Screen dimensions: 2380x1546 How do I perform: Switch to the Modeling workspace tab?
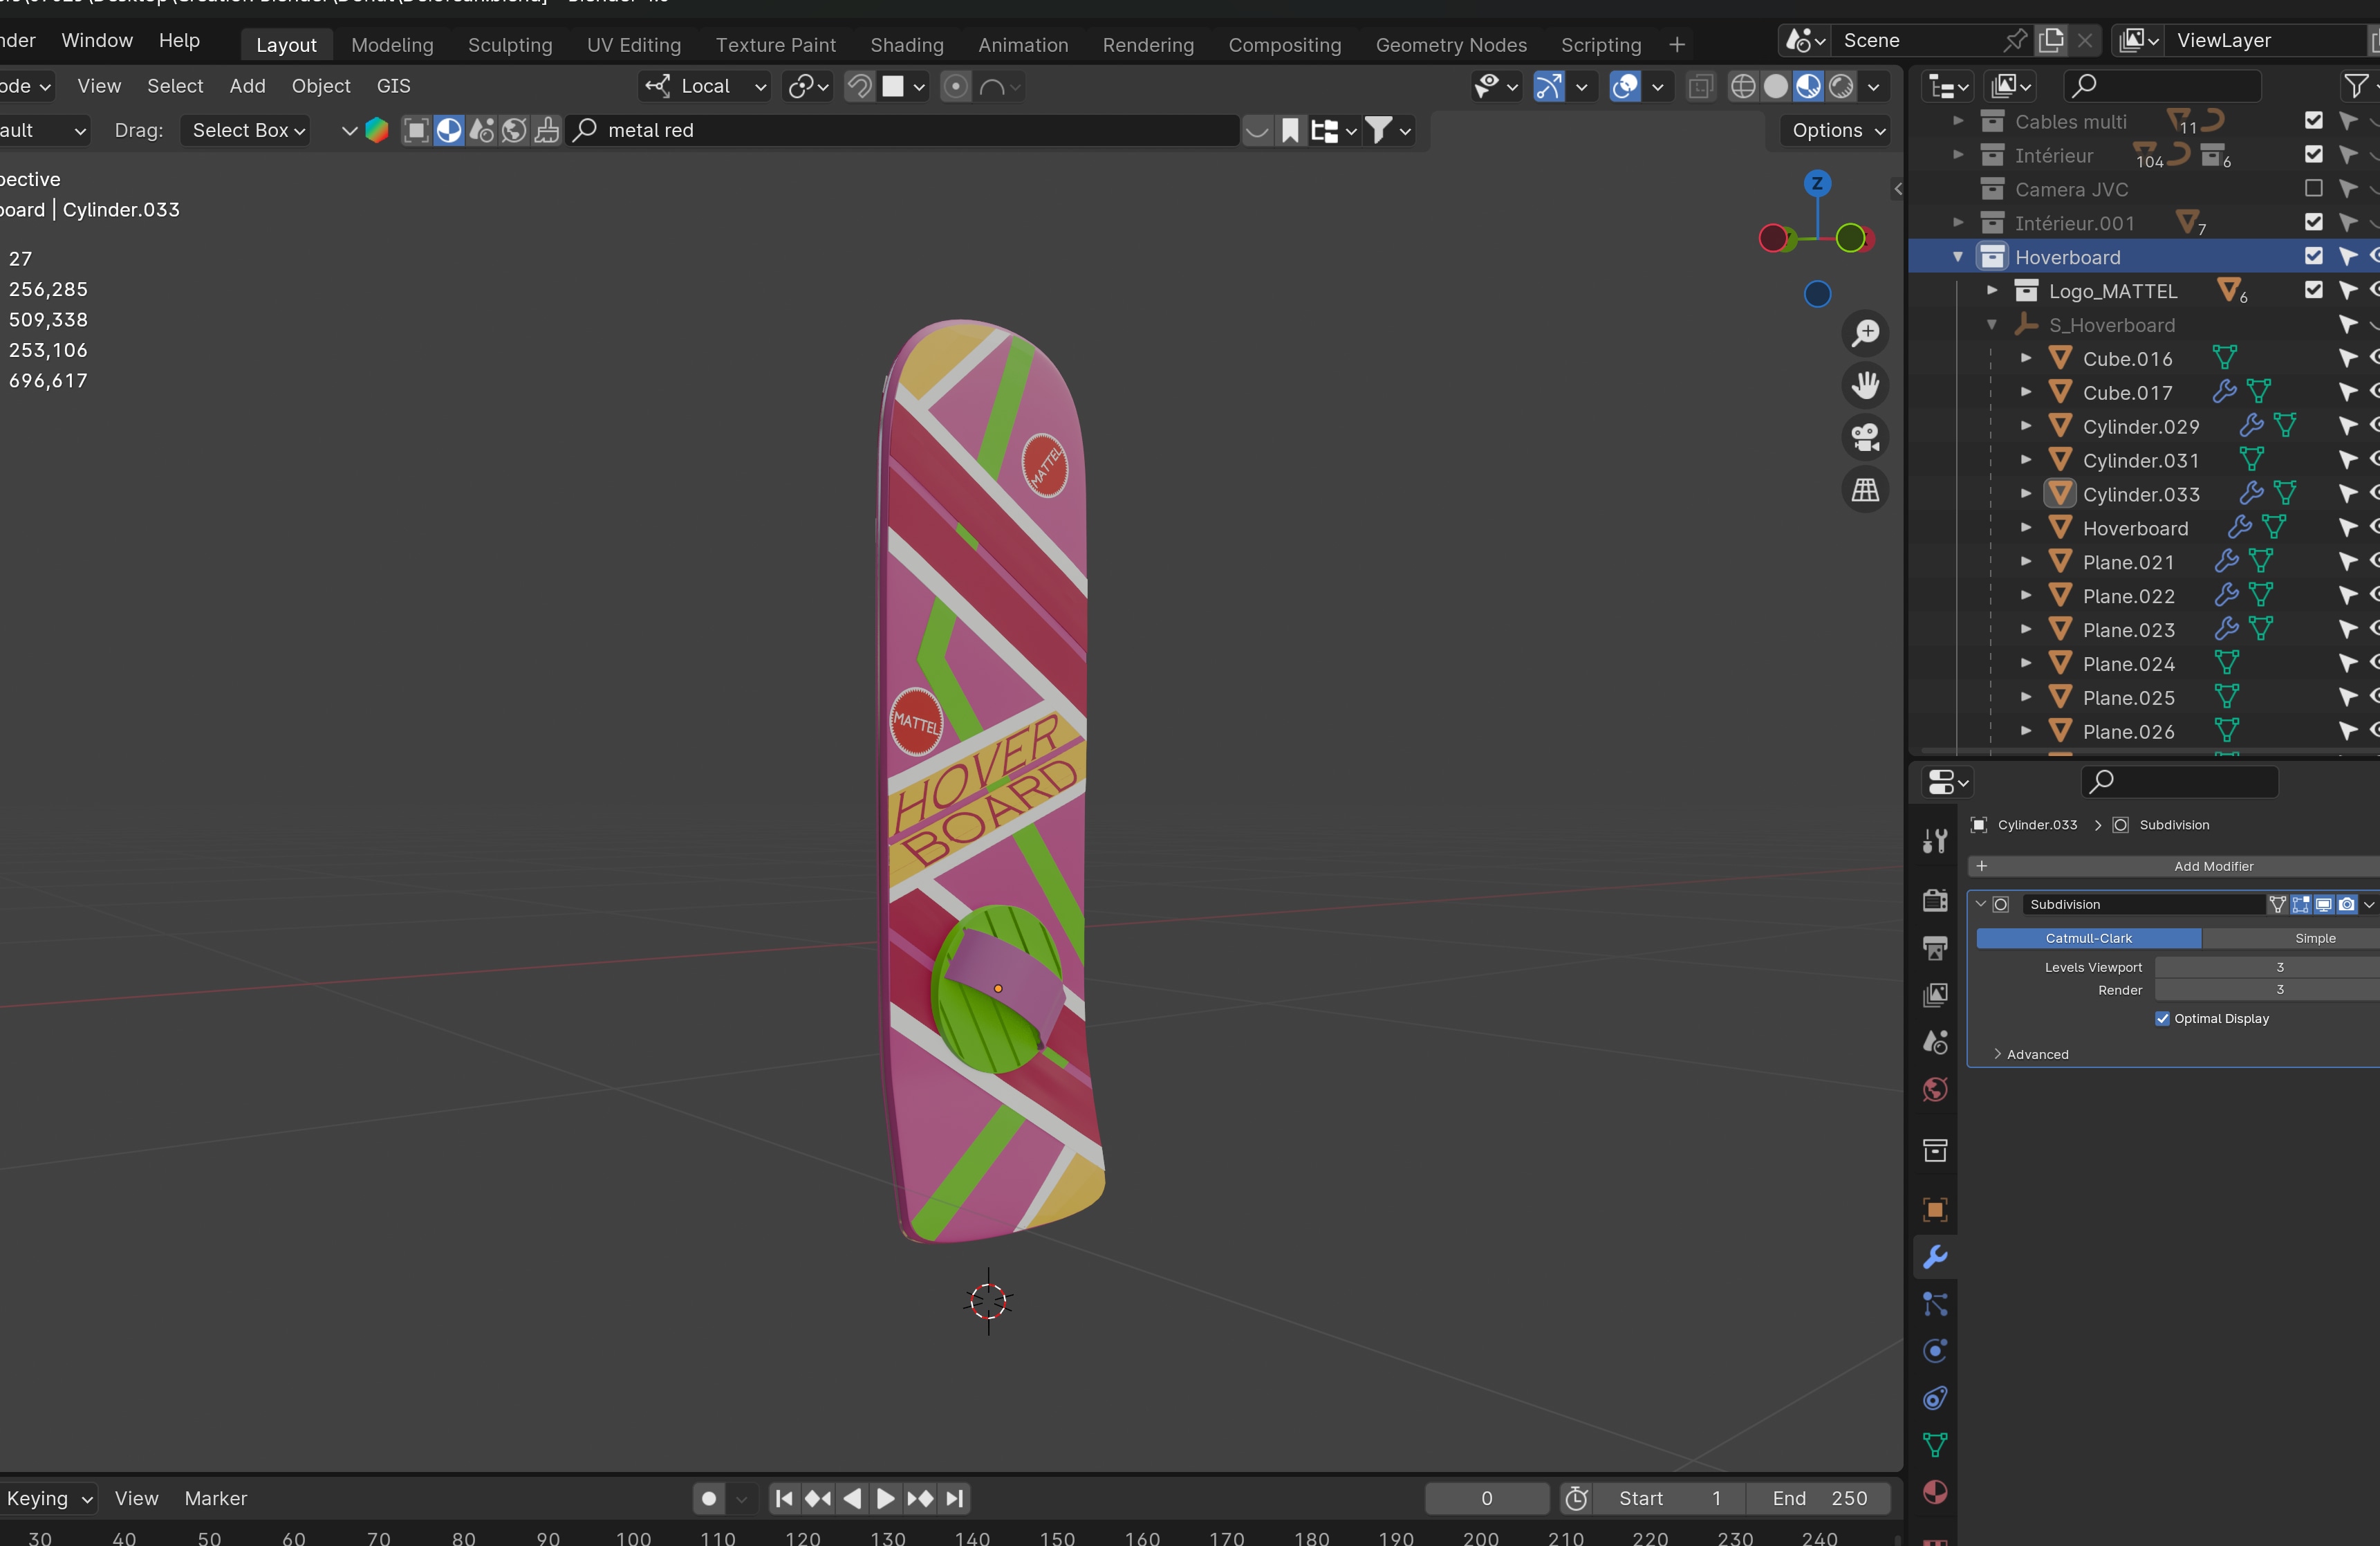pyautogui.click(x=392, y=45)
